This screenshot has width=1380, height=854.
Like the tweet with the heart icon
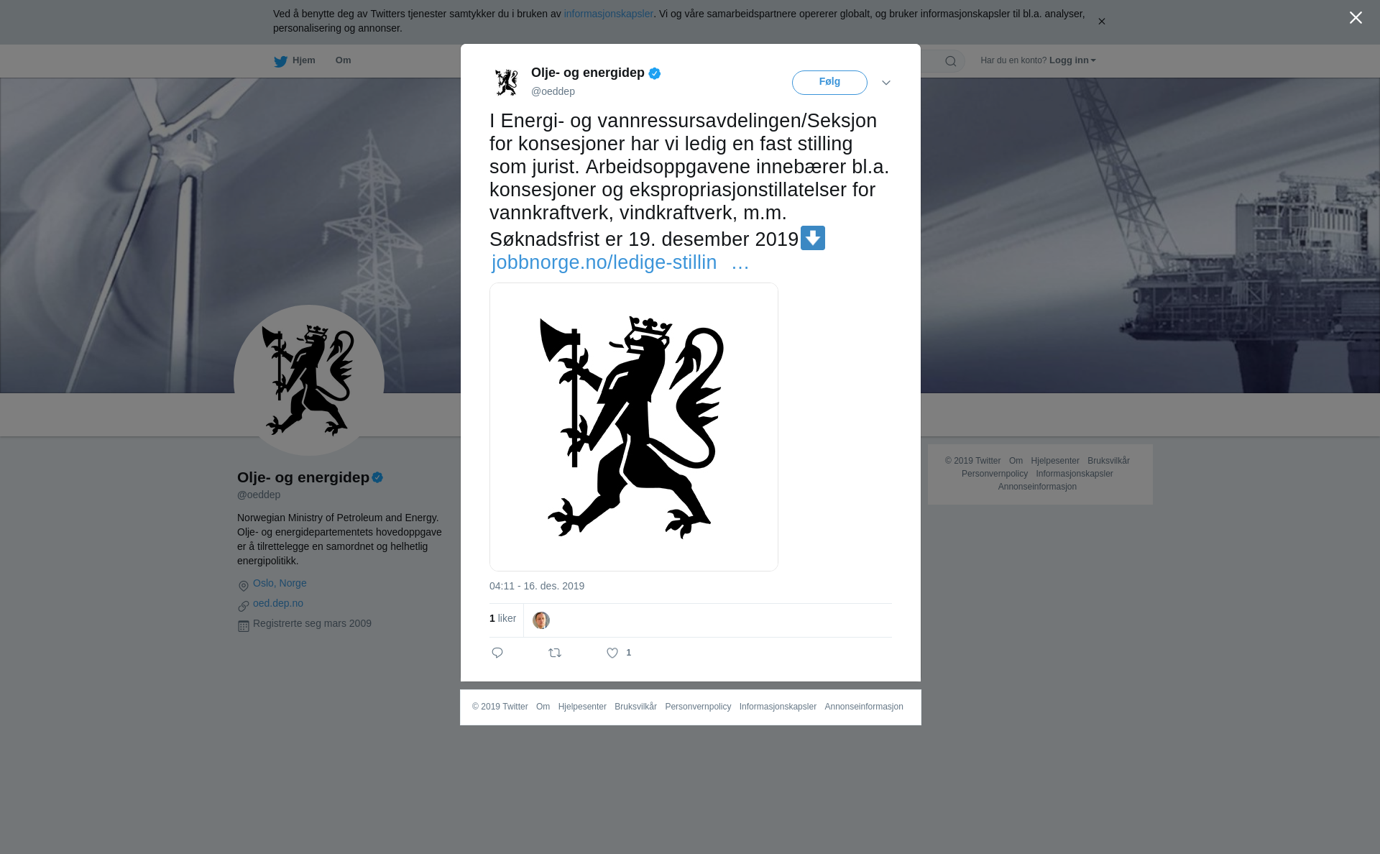tap(612, 653)
